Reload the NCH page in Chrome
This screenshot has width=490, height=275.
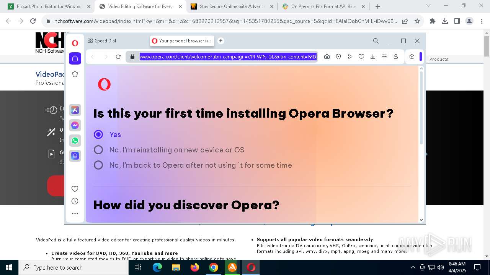(33, 21)
